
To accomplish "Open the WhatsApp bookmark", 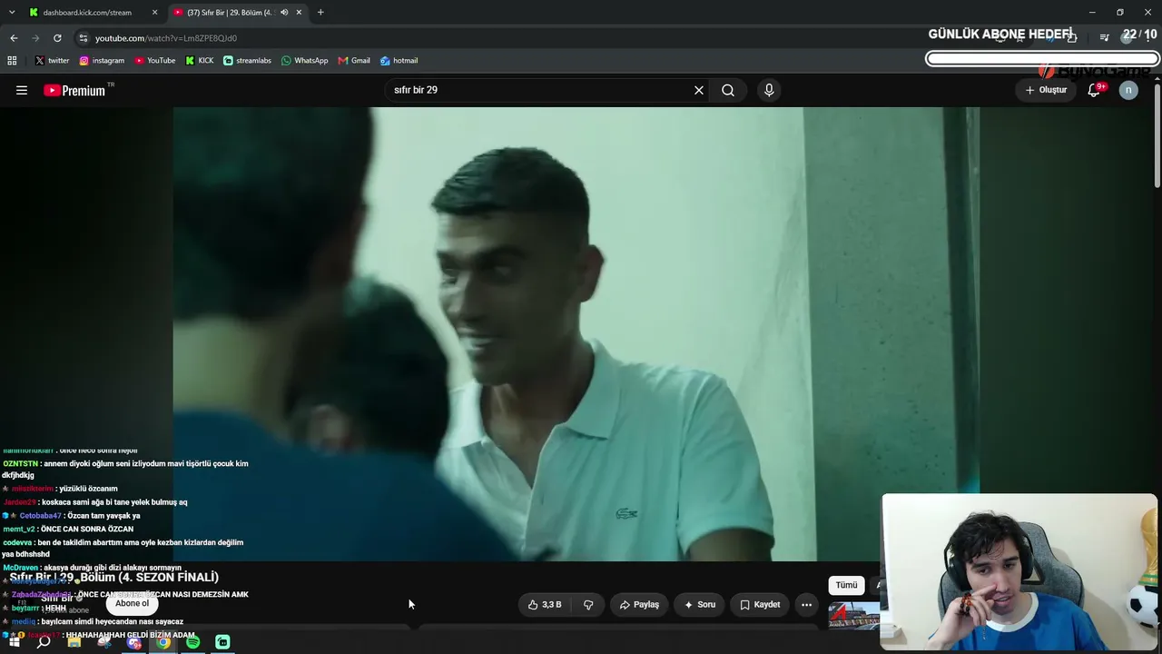I will (305, 61).
